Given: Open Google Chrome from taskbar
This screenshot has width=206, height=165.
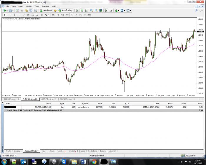Looking at the screenshot, I should [94, 162].
